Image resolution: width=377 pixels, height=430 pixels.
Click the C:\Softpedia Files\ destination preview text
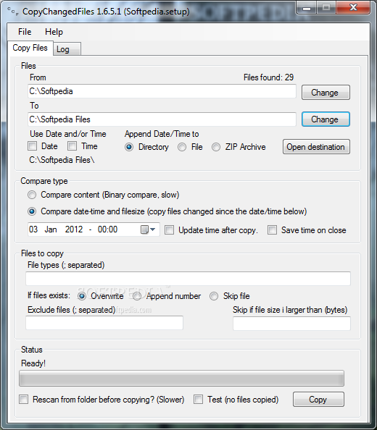pos(62,160)
